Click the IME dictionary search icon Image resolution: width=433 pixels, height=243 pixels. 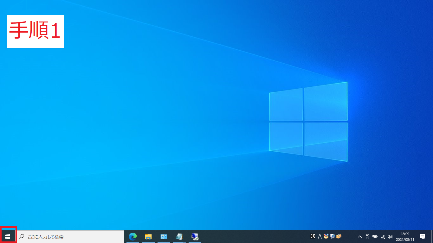[333, 236]
